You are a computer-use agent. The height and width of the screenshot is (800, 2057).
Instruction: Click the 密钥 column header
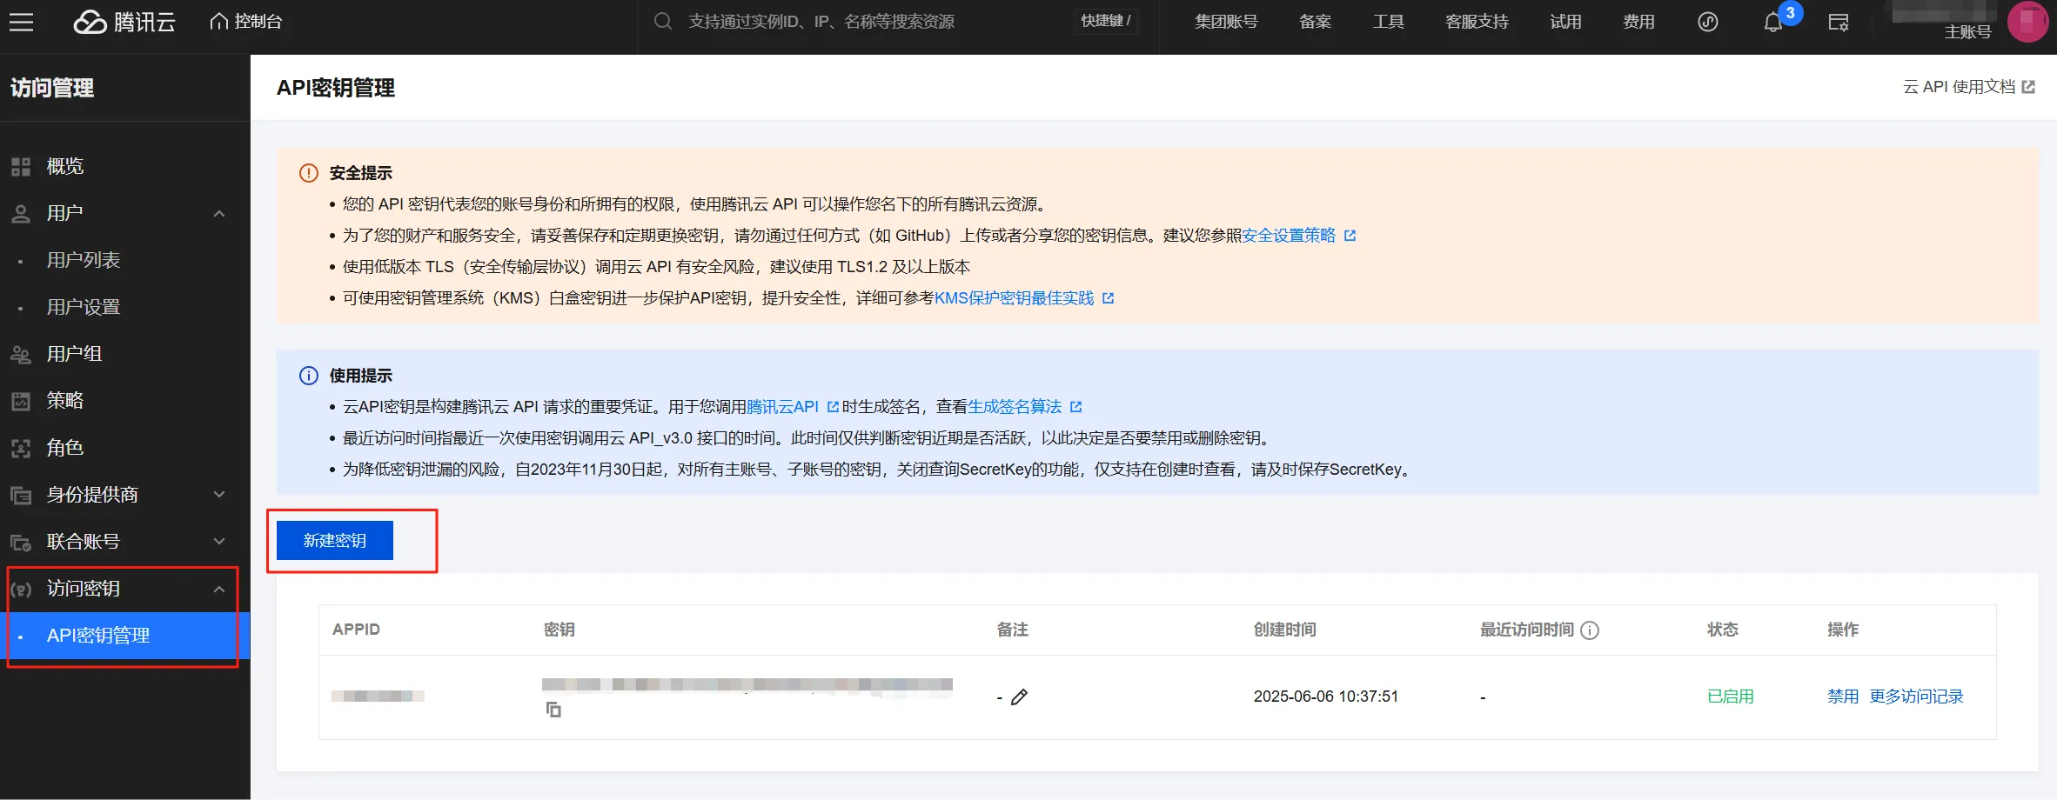click(x=559, y=630)
